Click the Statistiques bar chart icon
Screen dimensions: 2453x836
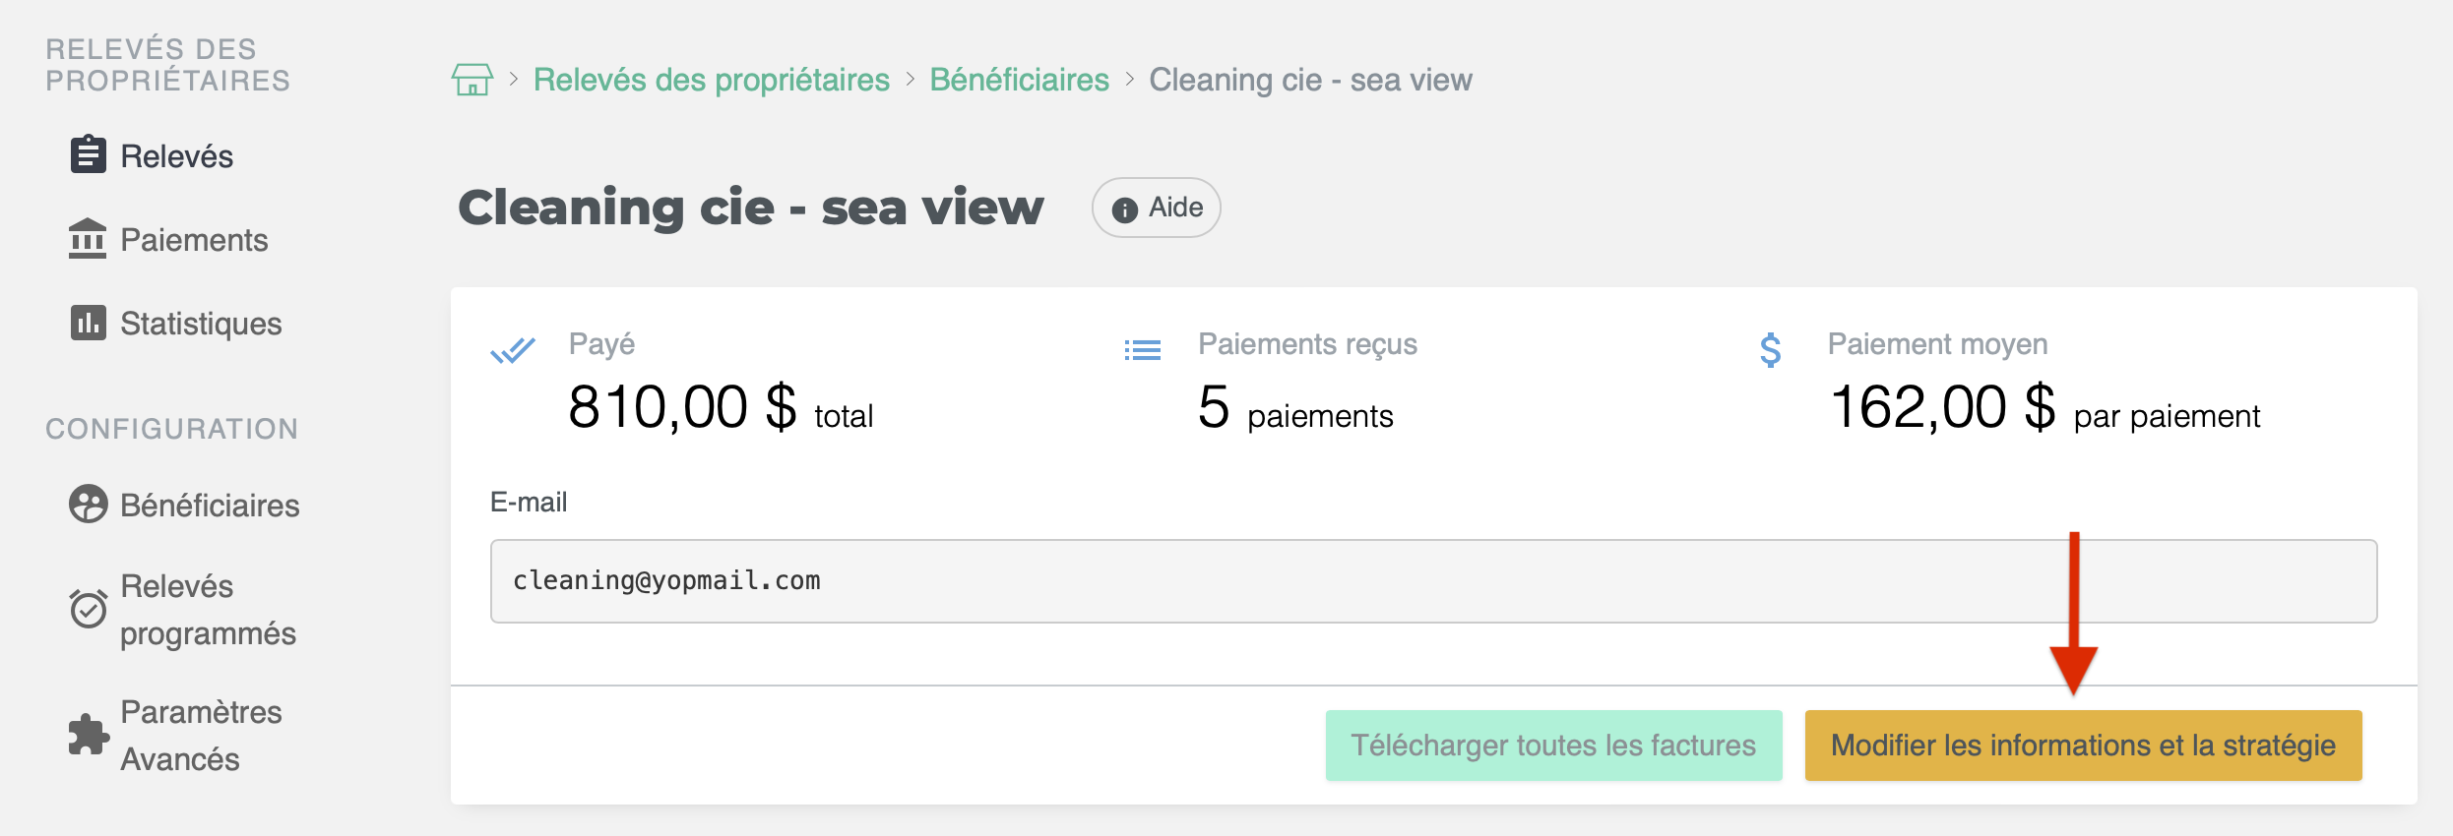(x=88, y=323)
